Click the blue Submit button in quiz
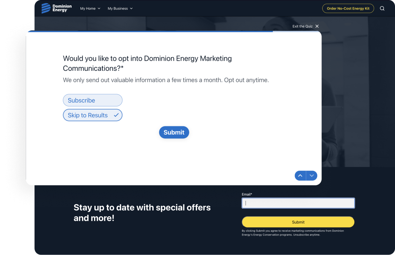Image resolution: width=395 pixels, height=255 pixels. (174, 132)
